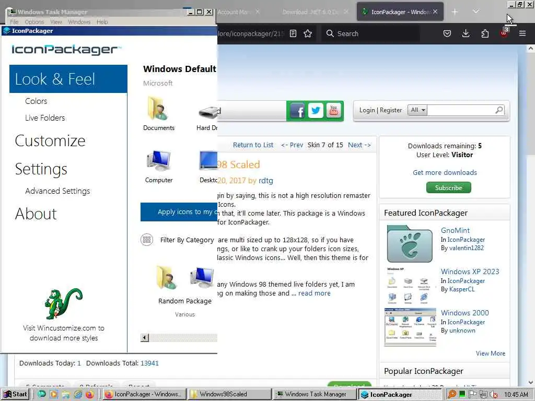Open Task Manager Help menu
535x401 pixels.
[x=102, y=22]
